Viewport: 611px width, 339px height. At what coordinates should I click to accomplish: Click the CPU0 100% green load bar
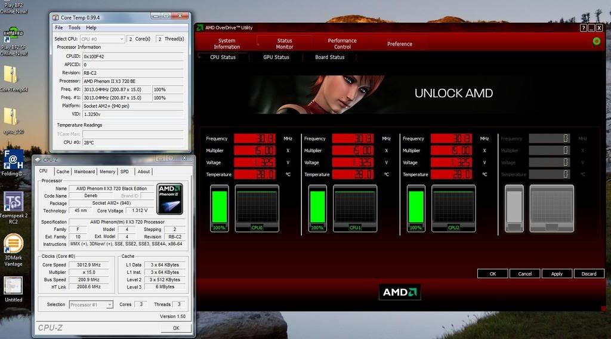coord(220,208)
